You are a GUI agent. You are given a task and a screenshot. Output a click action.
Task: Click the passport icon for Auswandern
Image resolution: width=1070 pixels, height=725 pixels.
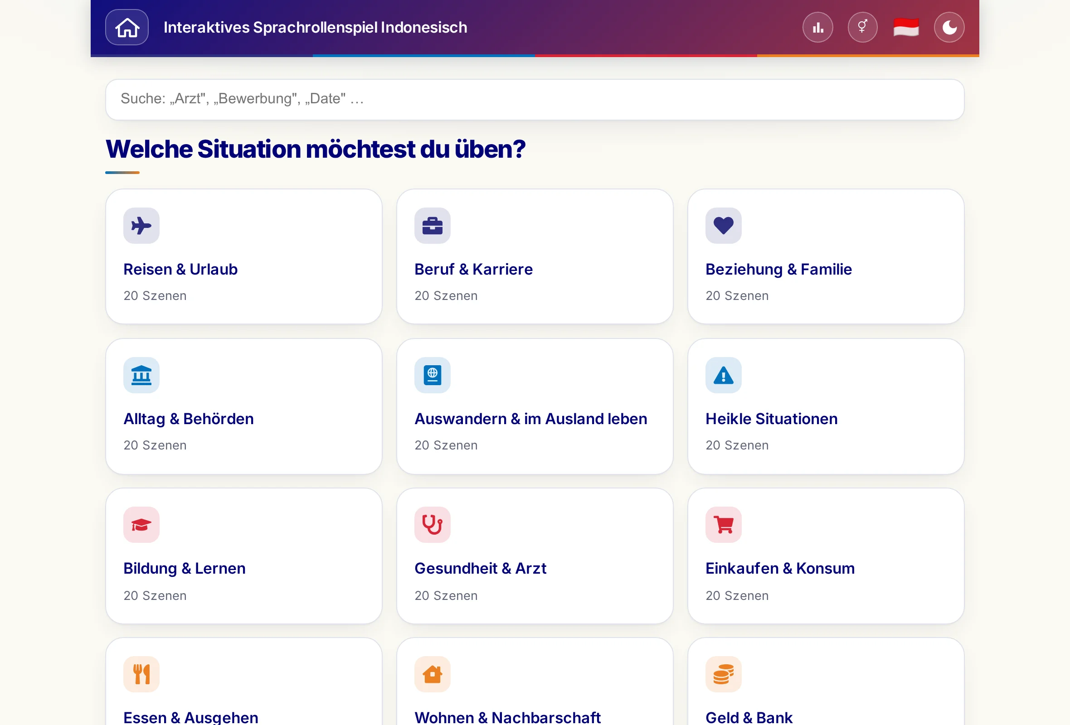(433, 375)
